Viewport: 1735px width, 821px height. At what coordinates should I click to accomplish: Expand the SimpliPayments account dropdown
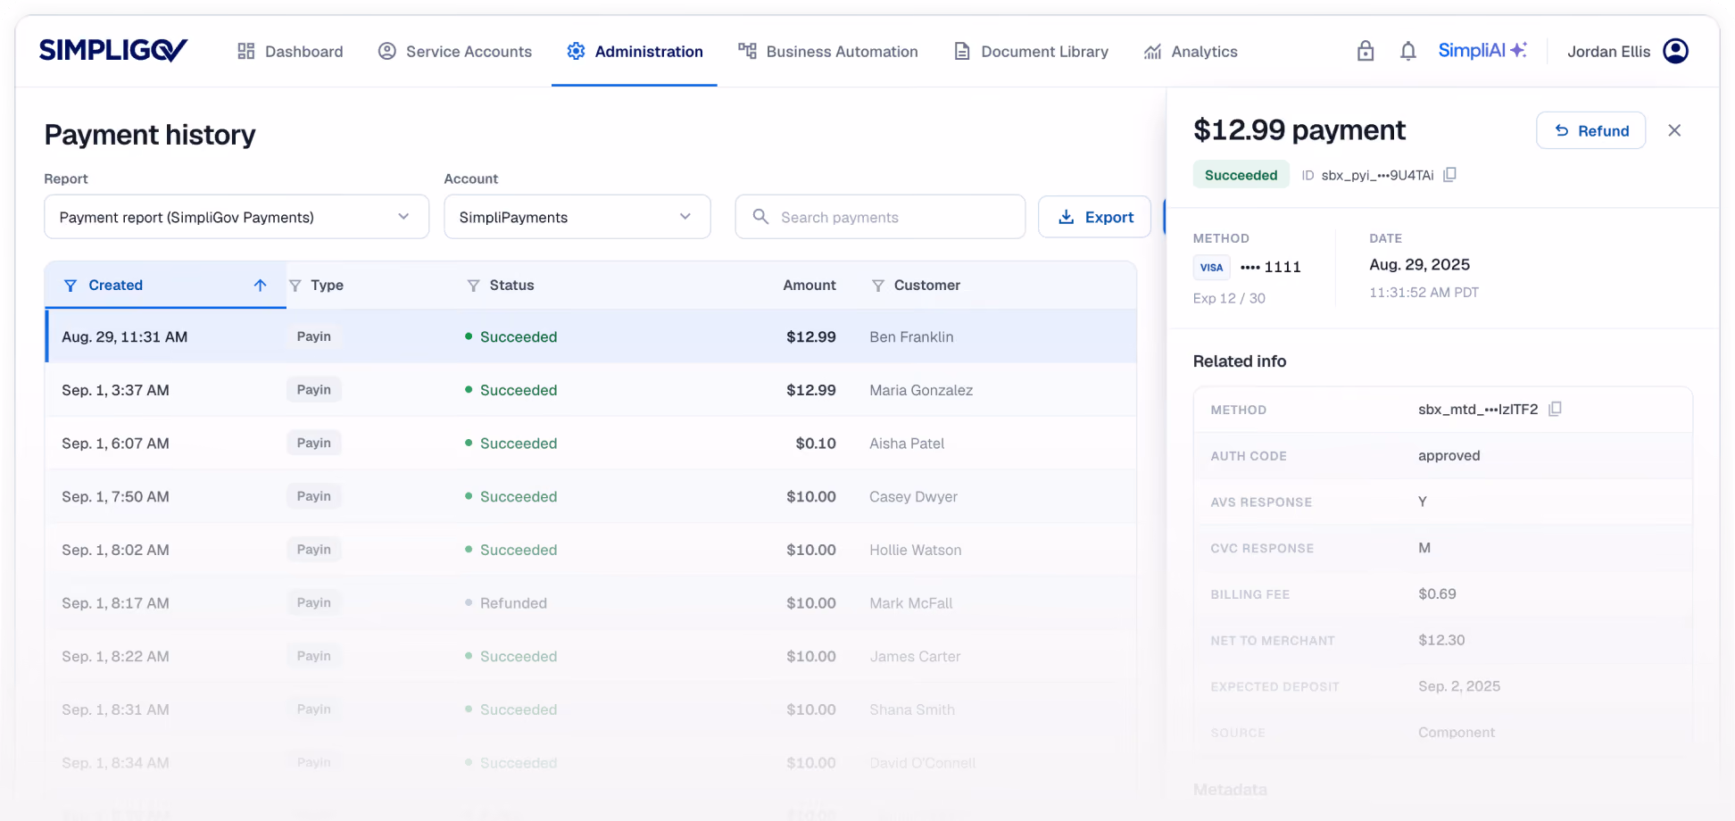[577, 217]
